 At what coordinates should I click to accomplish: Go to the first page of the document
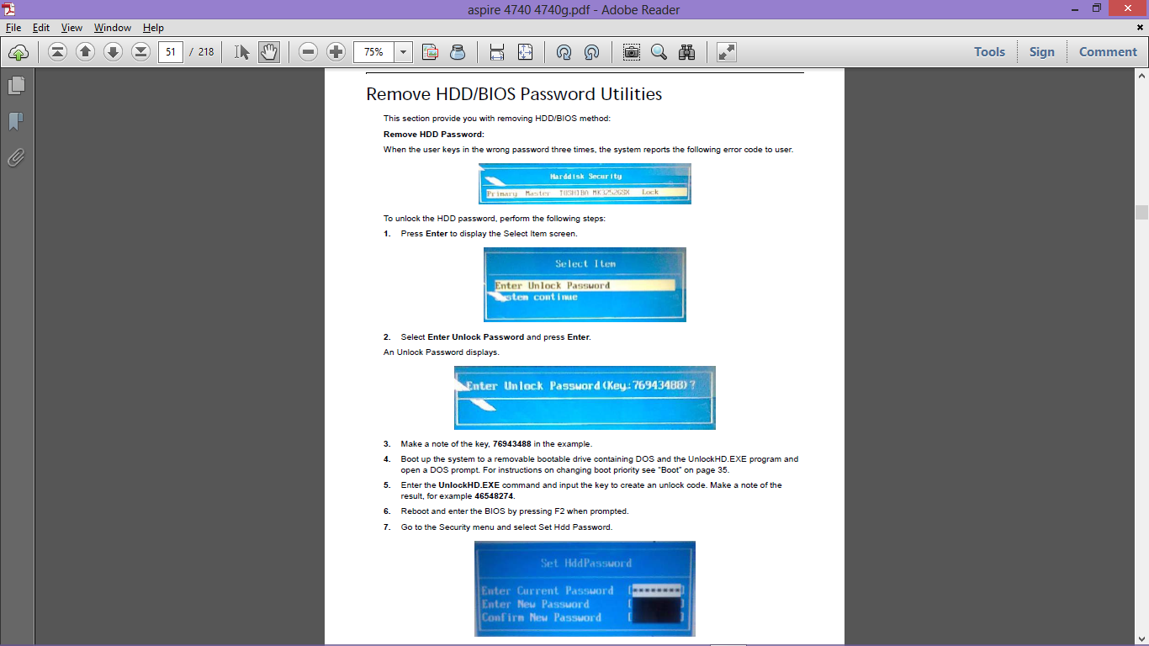coord(57,52)
